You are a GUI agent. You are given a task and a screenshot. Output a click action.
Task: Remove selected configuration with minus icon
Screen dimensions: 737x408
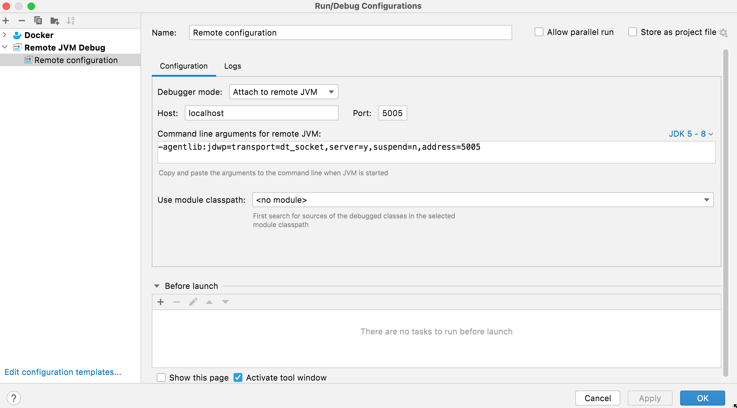point(22,21)
